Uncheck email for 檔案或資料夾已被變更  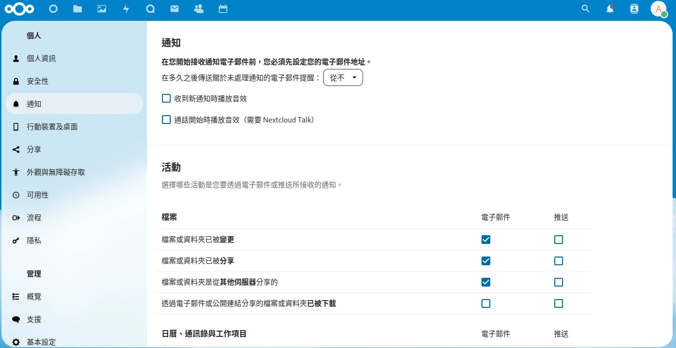[x=486, y=240]
